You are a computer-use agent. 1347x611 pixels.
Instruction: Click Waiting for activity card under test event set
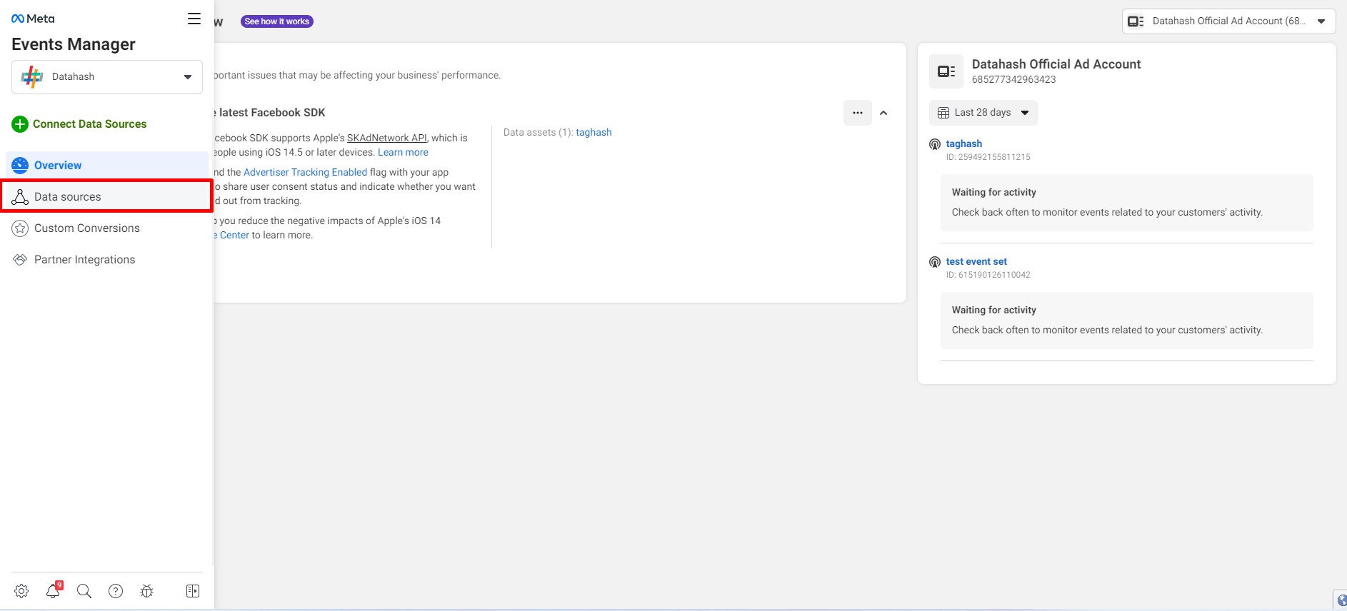(1127, 320)
